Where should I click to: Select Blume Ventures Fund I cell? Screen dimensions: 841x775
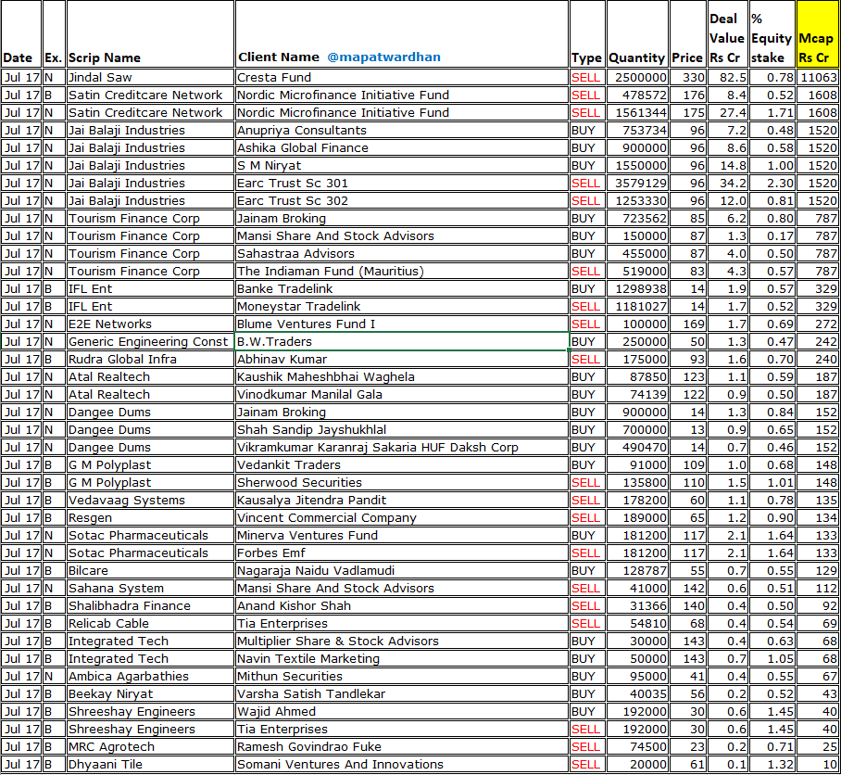pyautogui.click(x=402, y=324)
